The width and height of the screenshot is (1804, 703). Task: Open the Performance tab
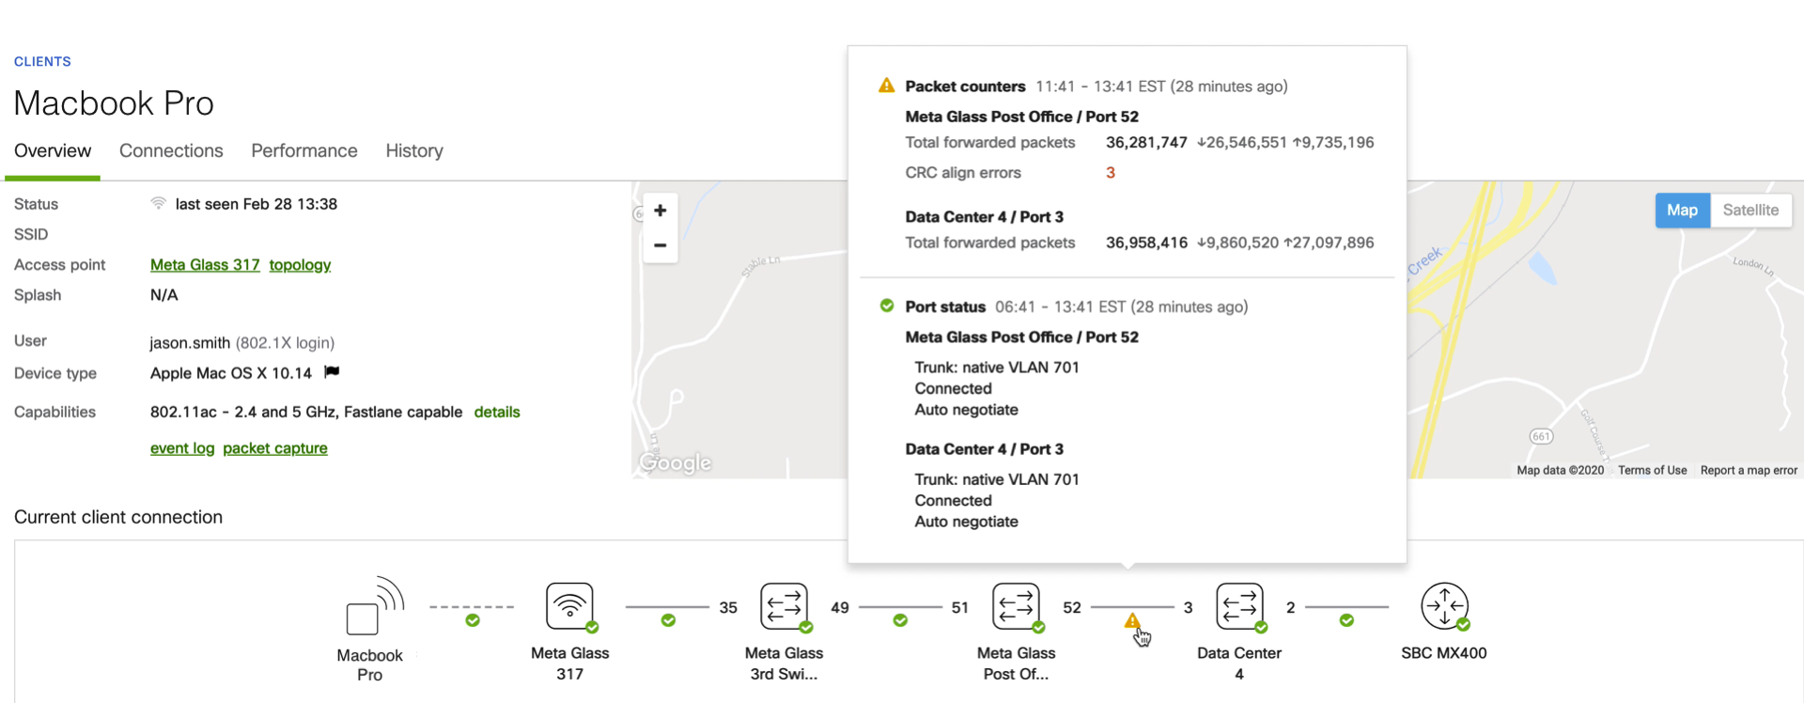point(304,151)
